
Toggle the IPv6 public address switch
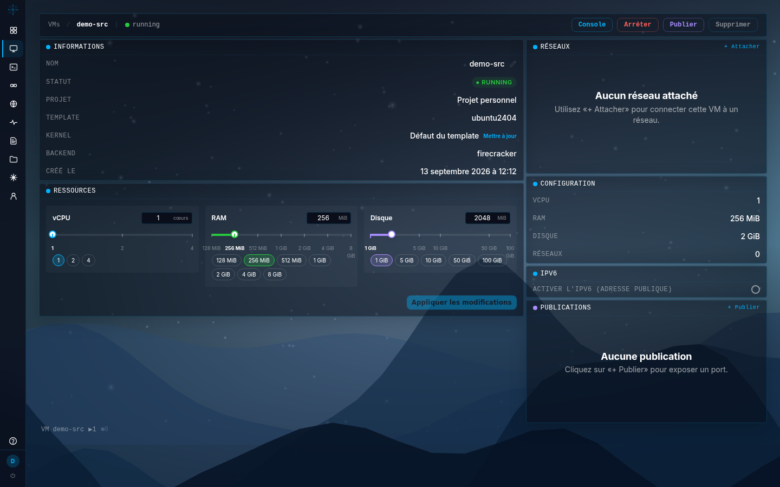(x=756, y=289)
